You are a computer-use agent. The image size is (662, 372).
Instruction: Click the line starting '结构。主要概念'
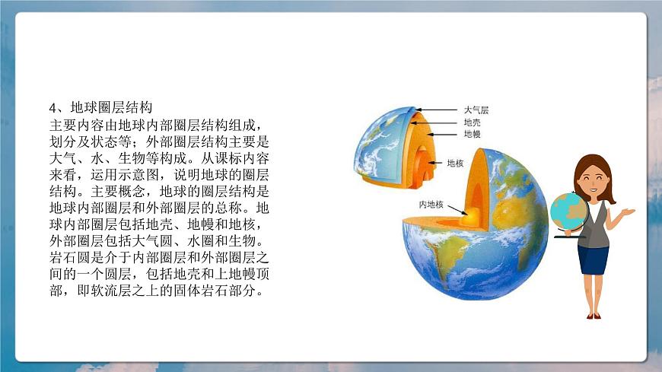159,191
